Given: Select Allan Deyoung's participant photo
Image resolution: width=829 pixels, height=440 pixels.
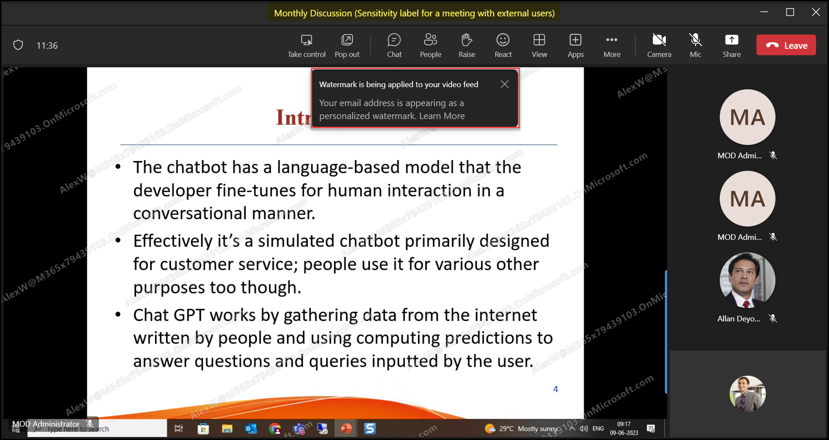Looking at the screenshot, I should (x=747, y=280).
